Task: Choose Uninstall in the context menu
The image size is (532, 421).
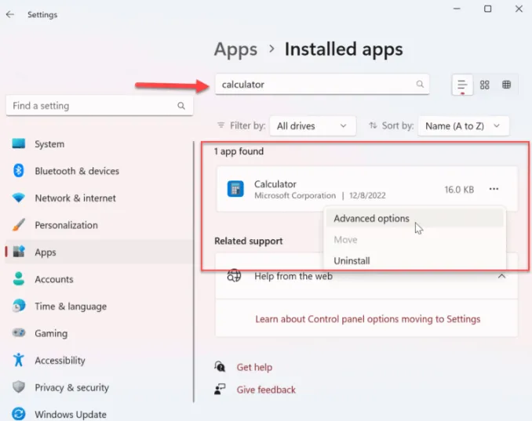Action: click(x=352, y=260)
